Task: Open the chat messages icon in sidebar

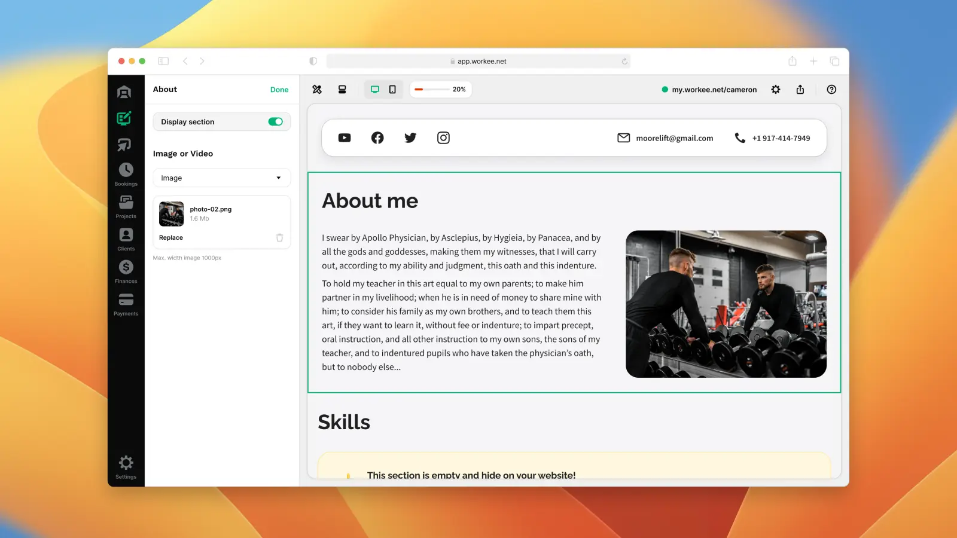Action: click(x=124, y=145)
